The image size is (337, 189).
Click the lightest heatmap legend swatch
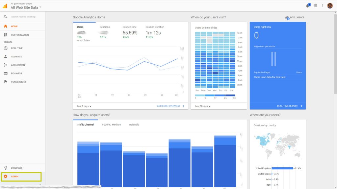coord(200,95)
